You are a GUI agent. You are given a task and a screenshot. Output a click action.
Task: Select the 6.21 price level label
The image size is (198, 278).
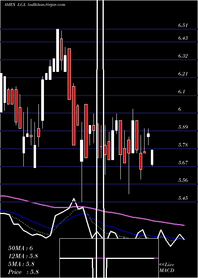point(183,74)
